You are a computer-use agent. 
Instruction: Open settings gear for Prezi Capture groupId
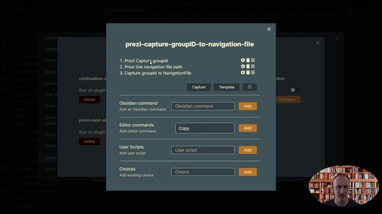coord(243,60)
